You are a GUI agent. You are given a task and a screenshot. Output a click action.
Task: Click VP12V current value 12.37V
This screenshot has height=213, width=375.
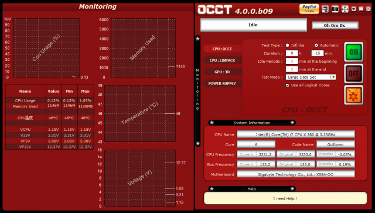click(53, 147)
